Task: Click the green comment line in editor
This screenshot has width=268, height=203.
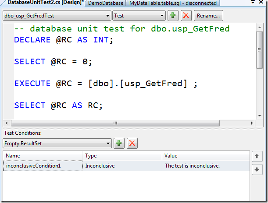Action: (x=121, y=28)
